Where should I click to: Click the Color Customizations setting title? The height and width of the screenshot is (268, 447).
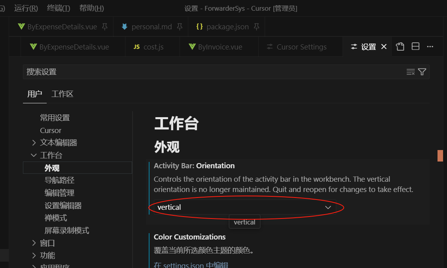(189, 237)
